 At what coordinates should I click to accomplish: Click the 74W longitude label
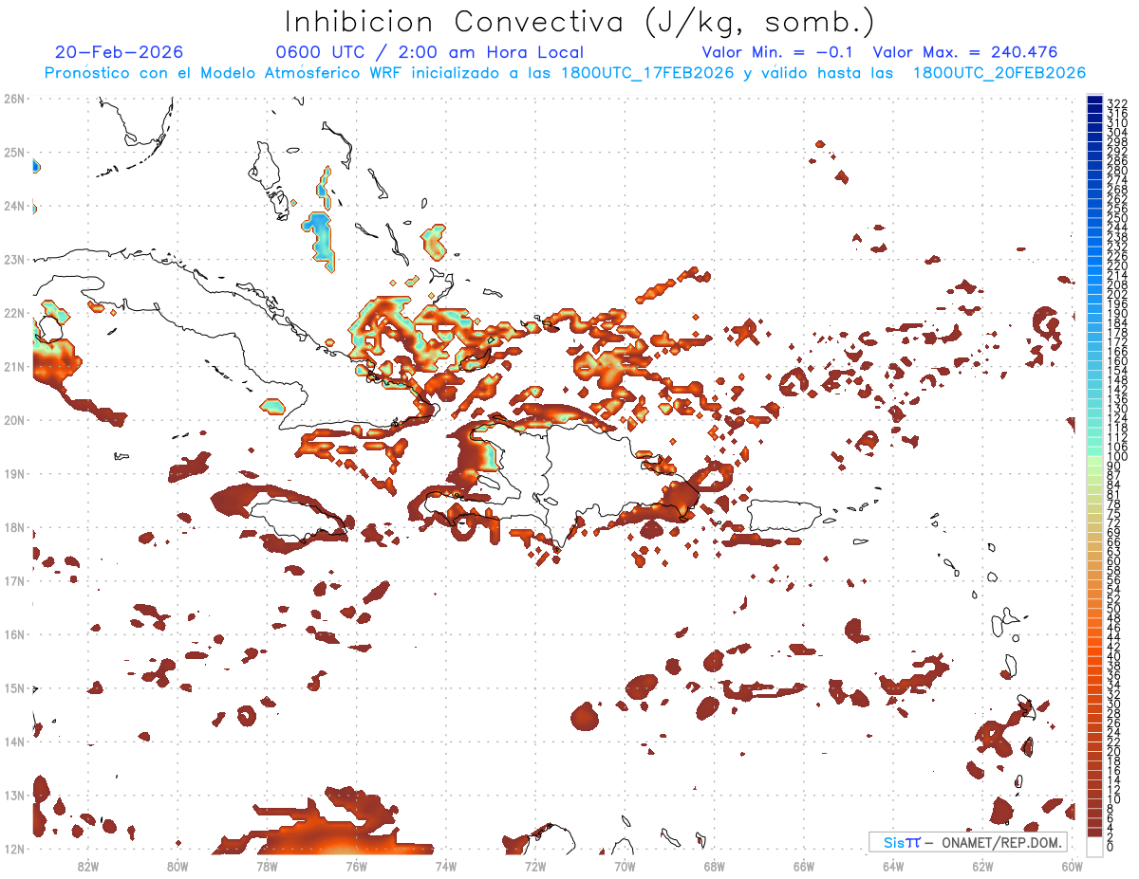[x=446, y=866]
